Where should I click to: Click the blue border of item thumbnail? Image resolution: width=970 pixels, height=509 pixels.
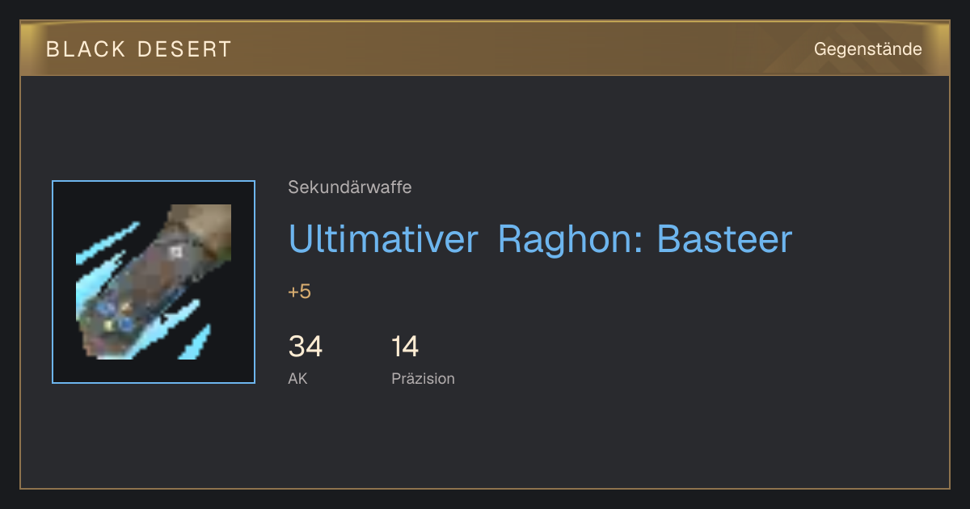click(53, 282)
